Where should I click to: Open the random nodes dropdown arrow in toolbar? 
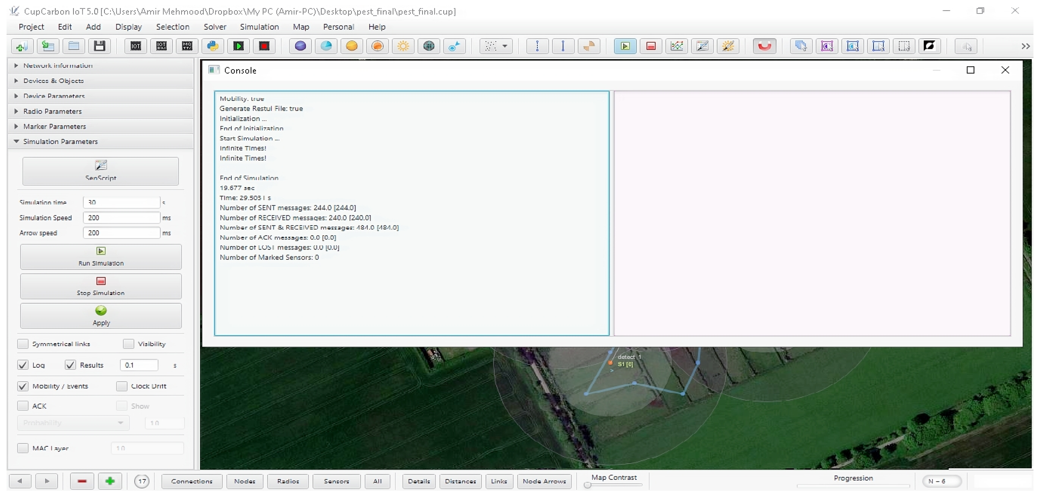[504, 46]
